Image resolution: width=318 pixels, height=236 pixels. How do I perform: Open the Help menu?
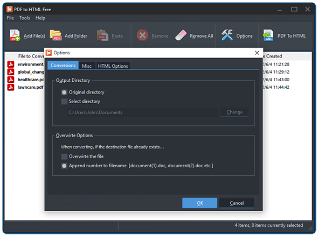[40, 18]
